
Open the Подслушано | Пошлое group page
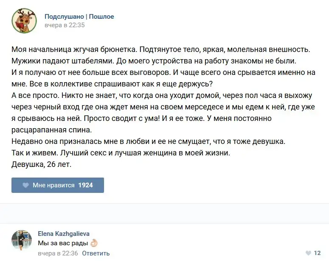pos(79,17)
